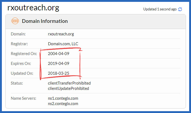
Task: Click the blue refresh icon
Action: point(180,9)
